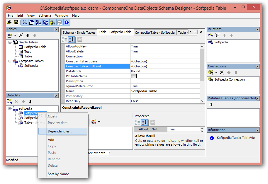Sort field Properties grid alphabetically
268x184 pixels.
click(144, 122)
